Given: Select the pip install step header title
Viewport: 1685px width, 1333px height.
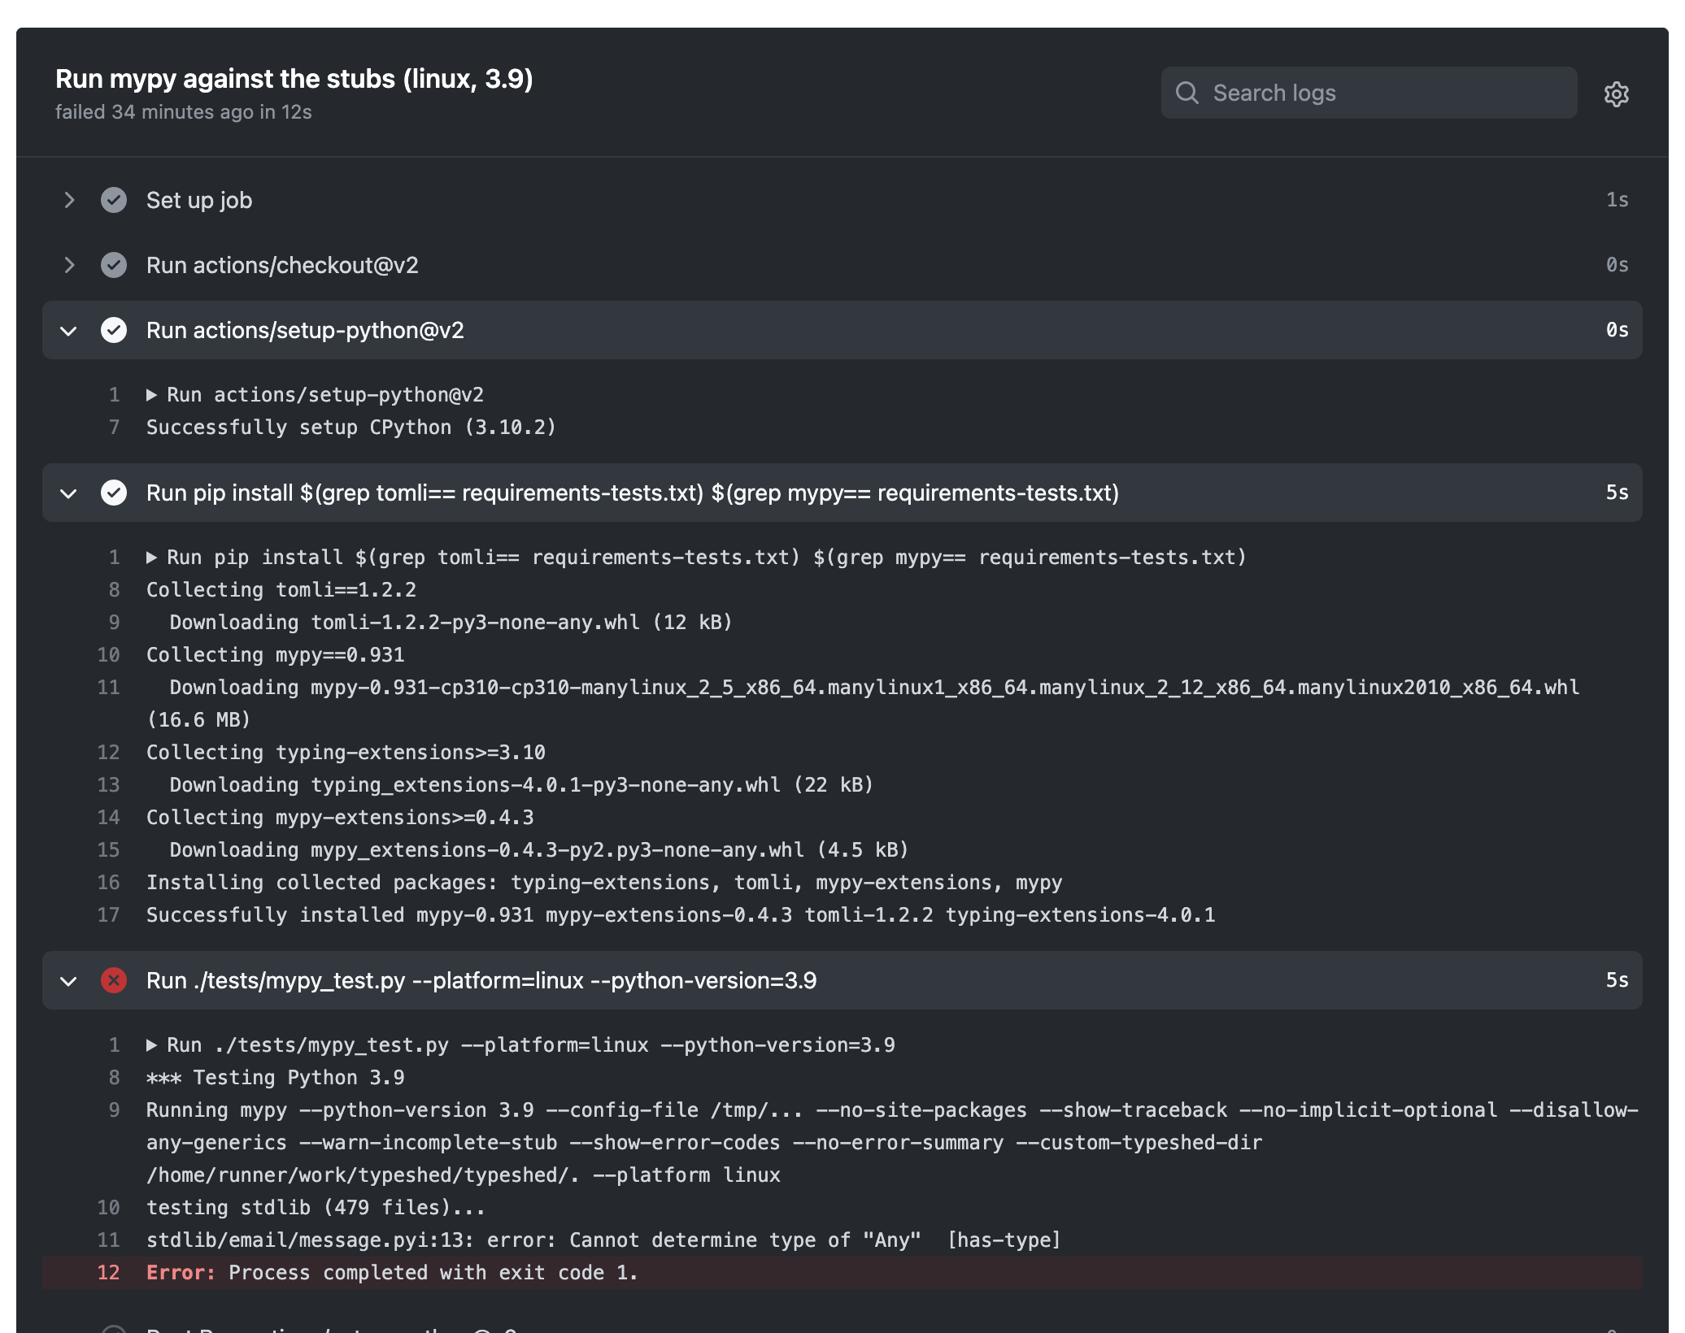Looking at the screenshot, I should [633, 493].
